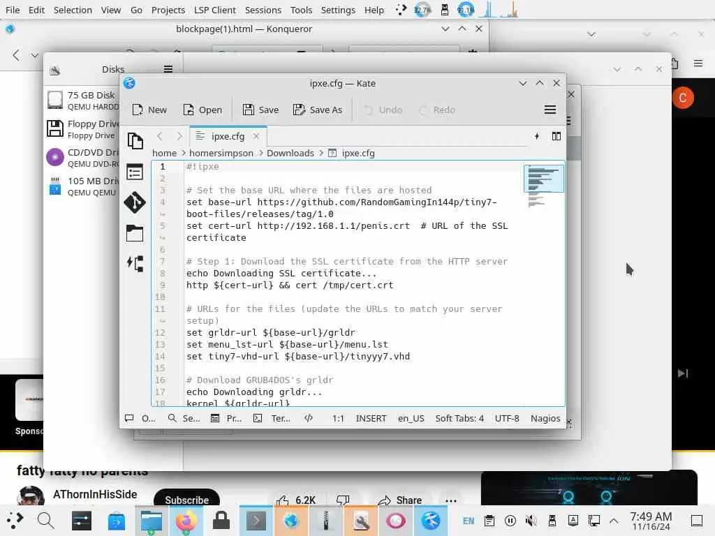Like the video with 6.2K likes
Viewport: 715px width, 536px height.
pos(295,500)
